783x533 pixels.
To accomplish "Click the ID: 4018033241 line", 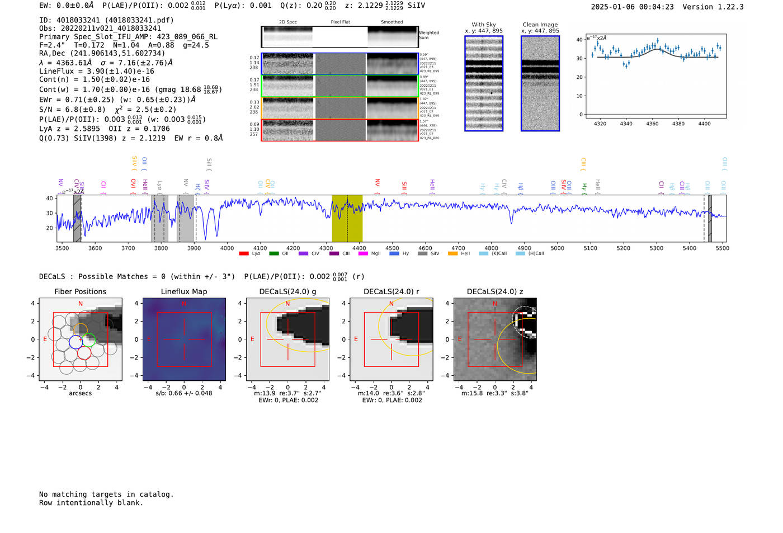I will tap(106, 20).
